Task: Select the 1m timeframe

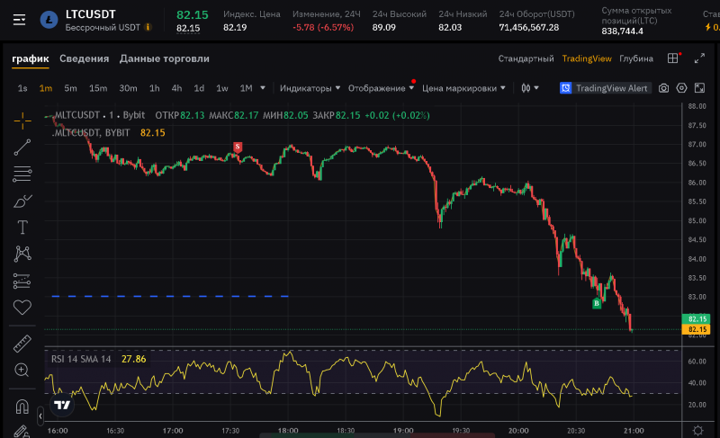Action: (x=46, y=88)
